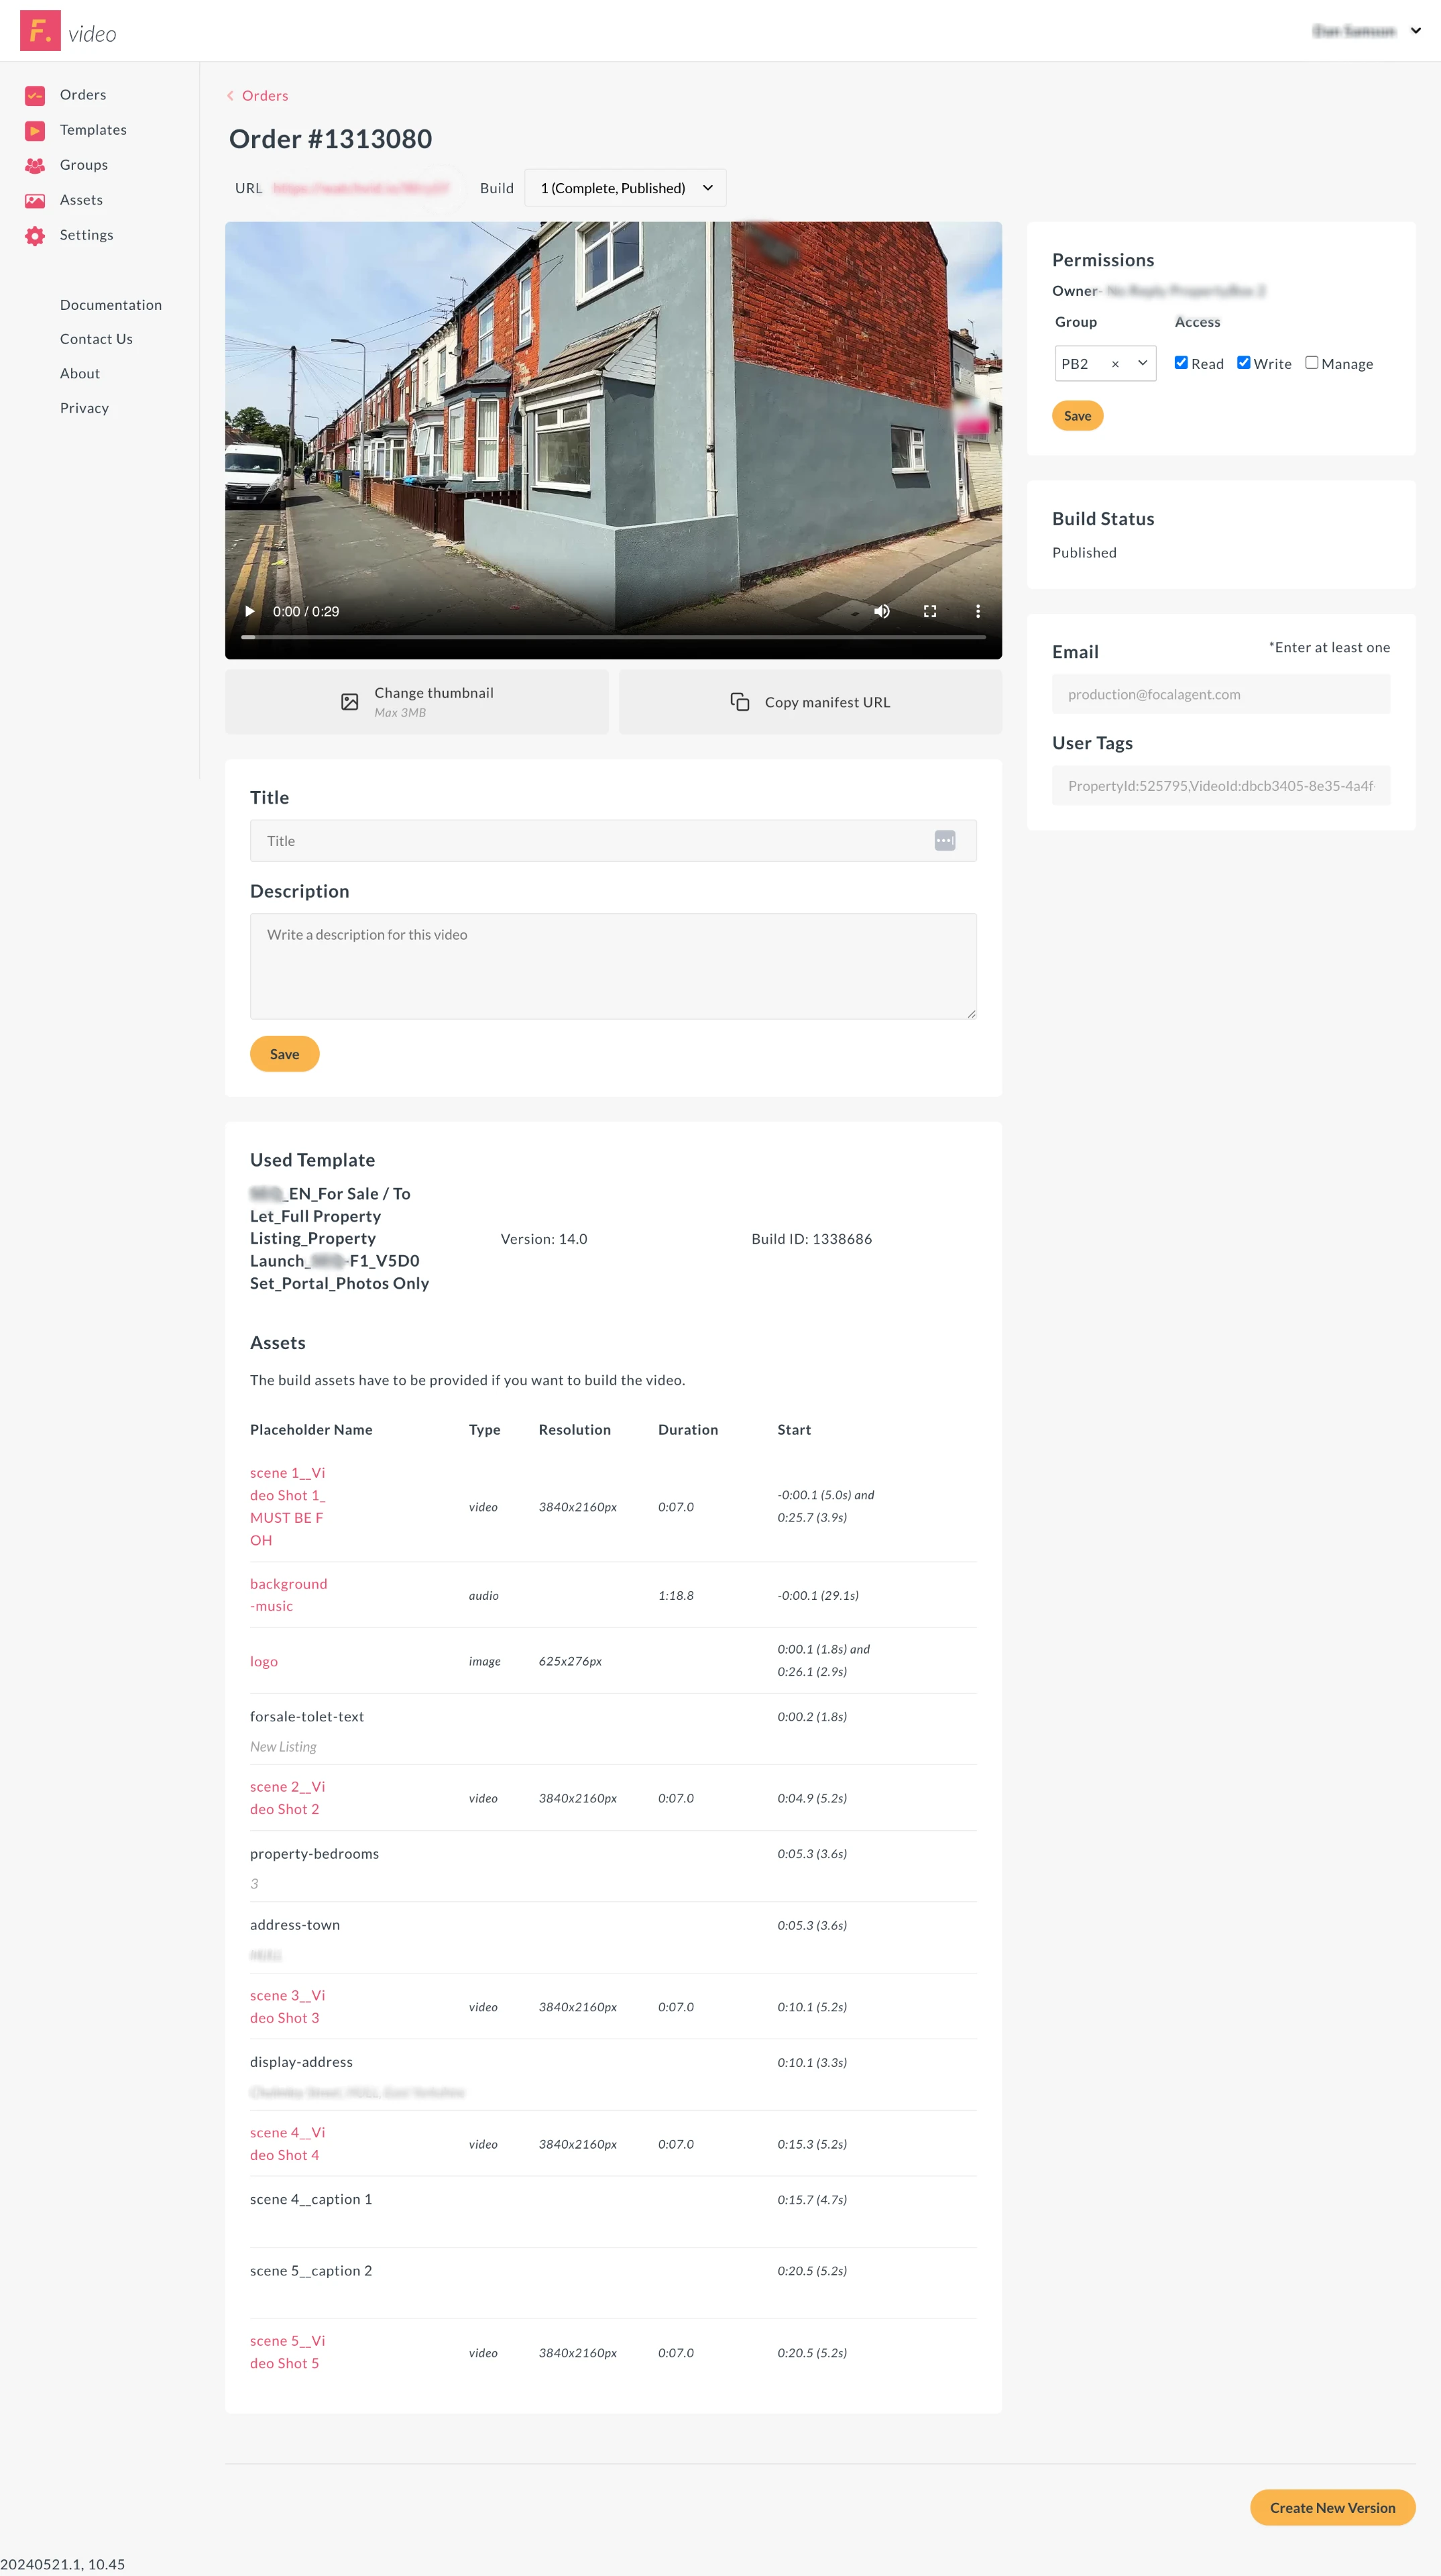Click the F. video logo
This screenshot has width=1441, height=2576.
click(68, 32)
